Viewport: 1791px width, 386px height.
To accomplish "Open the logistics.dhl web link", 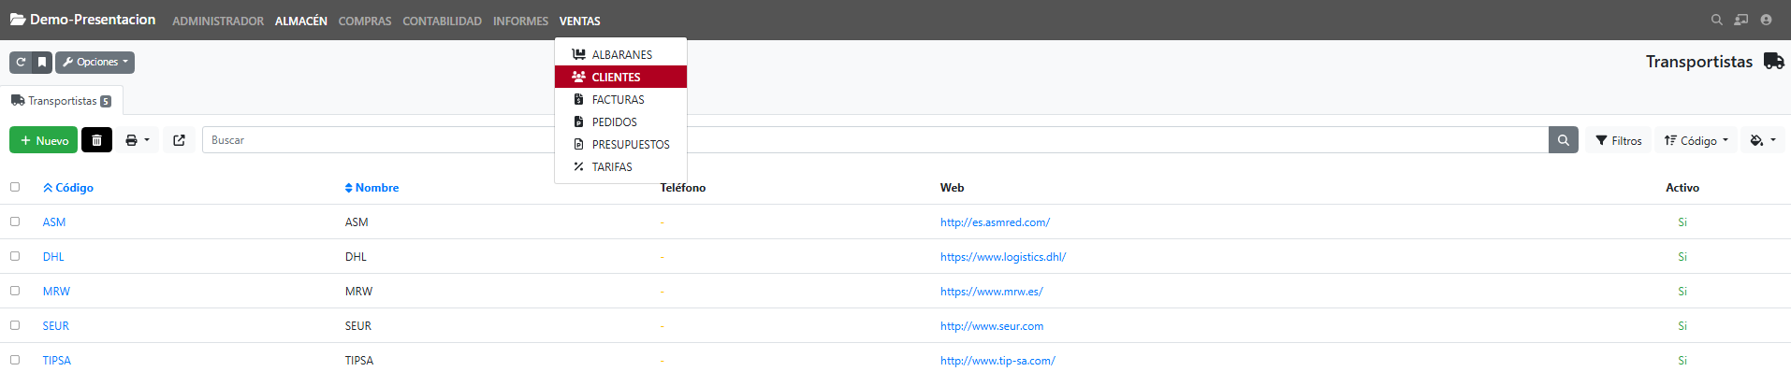I will pyautogui.click(x=1003, y=257).
